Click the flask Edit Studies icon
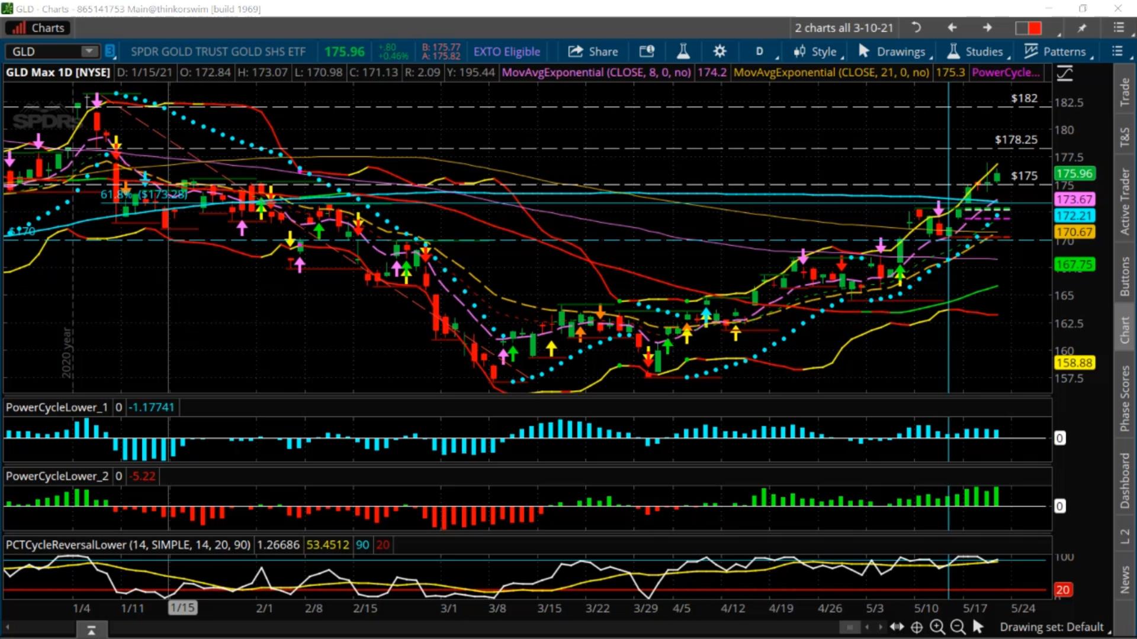The width and height of the screenshot is (1137, 639). pyautogui.click(x=683, y=51)
